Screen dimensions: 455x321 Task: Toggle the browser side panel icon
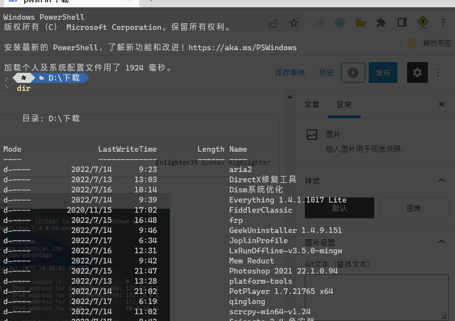click(402, 23)
